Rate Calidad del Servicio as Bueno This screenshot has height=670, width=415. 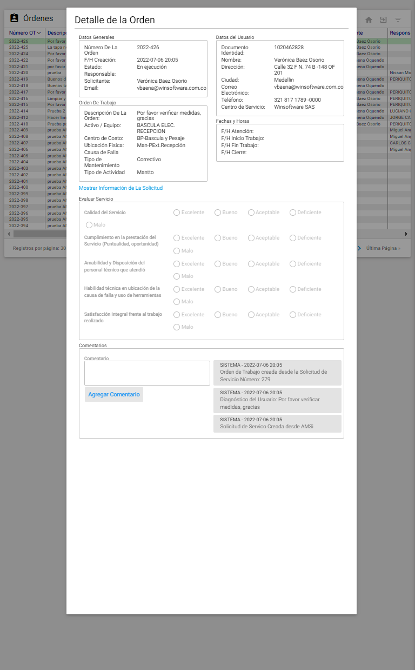click(218, 213)
